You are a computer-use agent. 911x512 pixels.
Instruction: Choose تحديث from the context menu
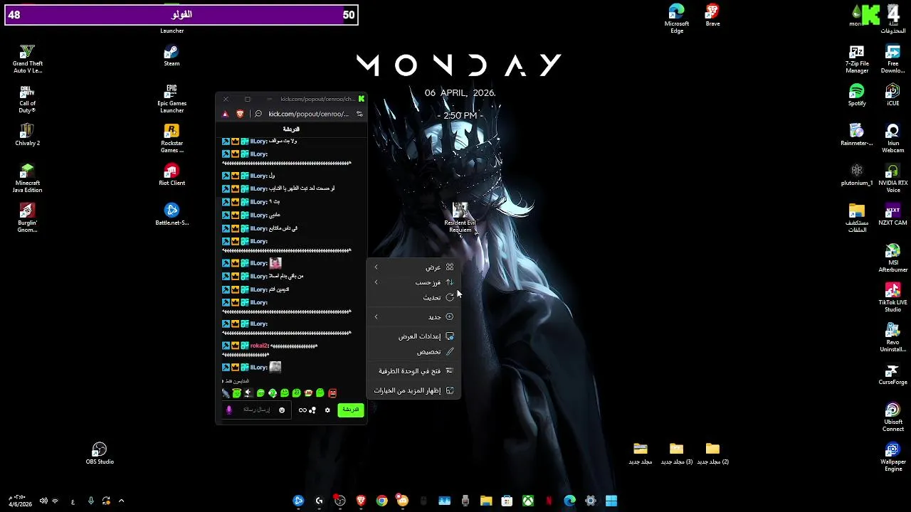[414, 297]
